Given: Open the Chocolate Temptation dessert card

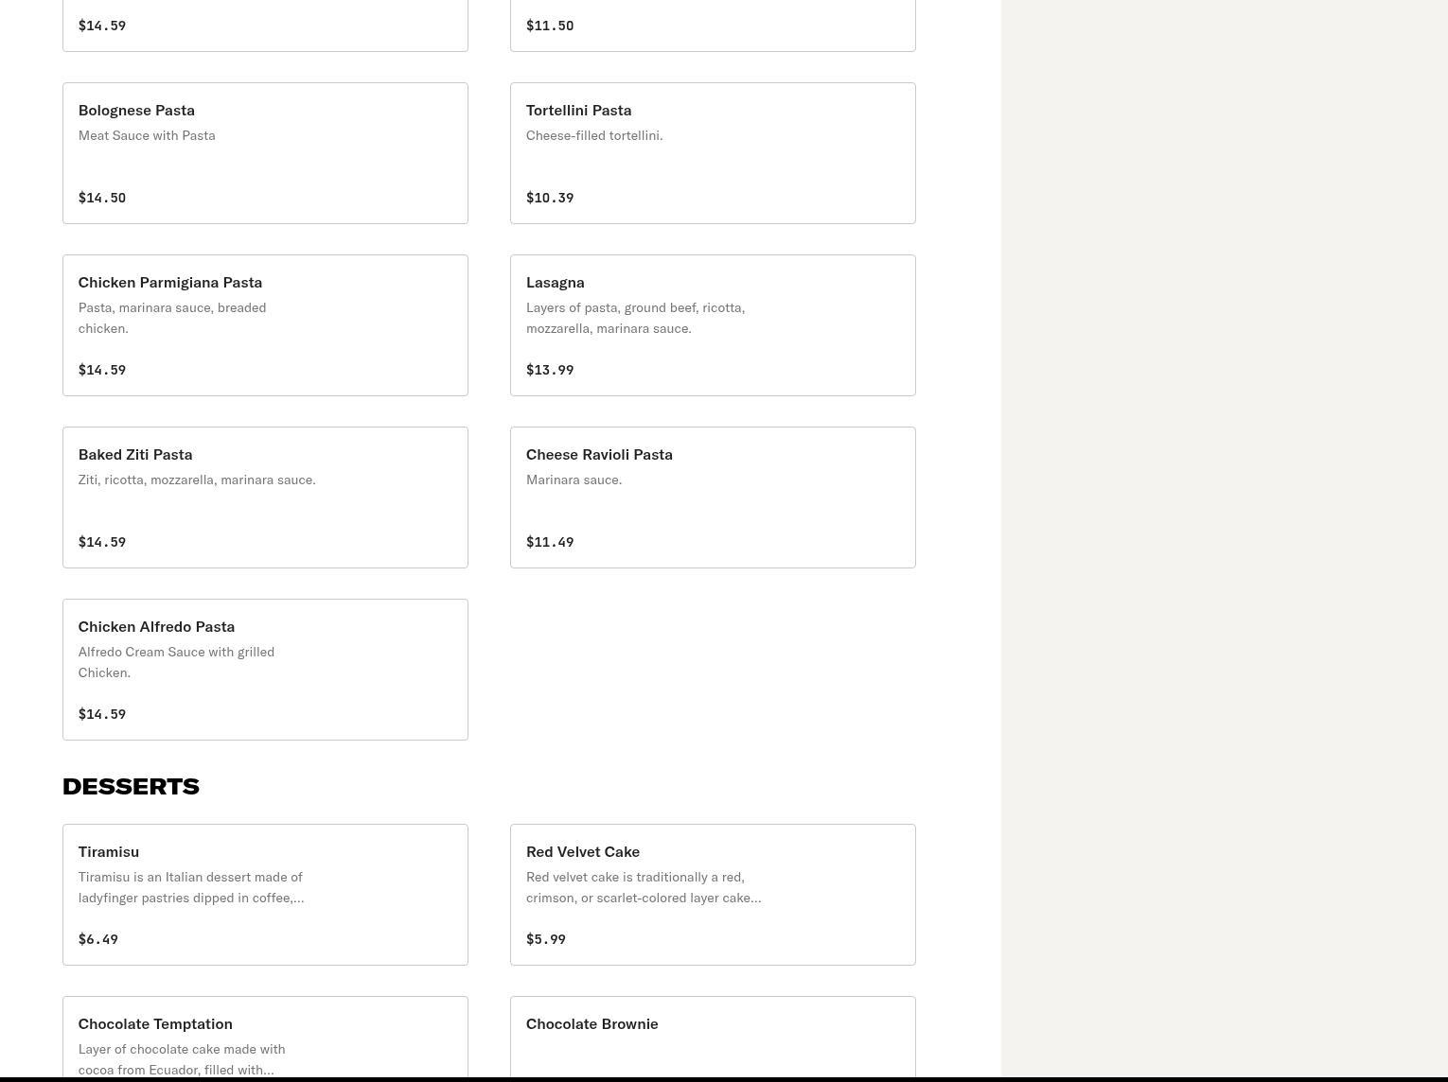Looking at the screenshot, I should (x=265, y=1038).
